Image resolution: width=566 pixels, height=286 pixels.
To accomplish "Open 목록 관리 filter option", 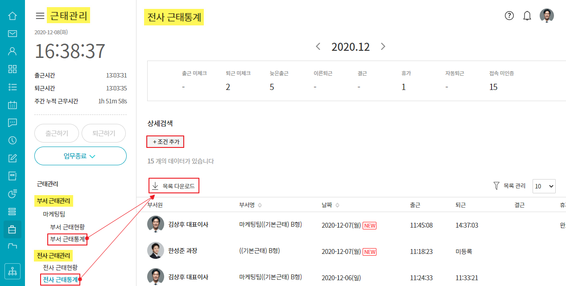I will click(509, 186).
